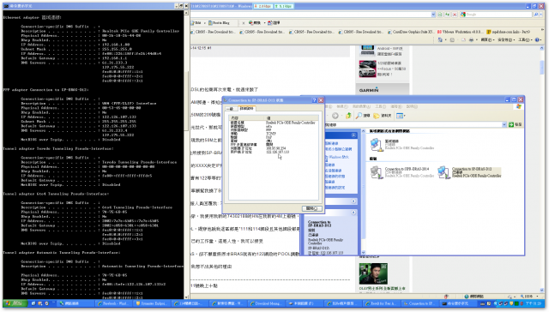Click the browser's Google search box
This screenshot has height=312, width=549.
tap(497, 15)
